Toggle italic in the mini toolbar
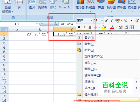Screen dimensions: 140x102 [x=84, y=27]
